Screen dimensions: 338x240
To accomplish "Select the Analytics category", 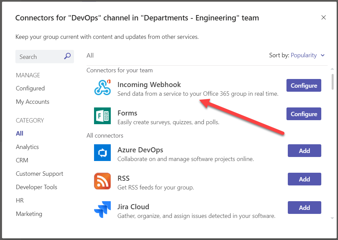I will pos(27,147).
